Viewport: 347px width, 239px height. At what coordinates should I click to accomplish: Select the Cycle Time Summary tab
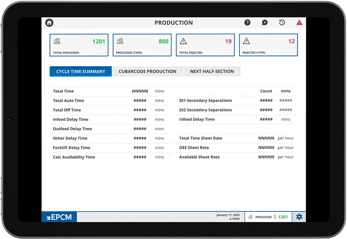80,71
